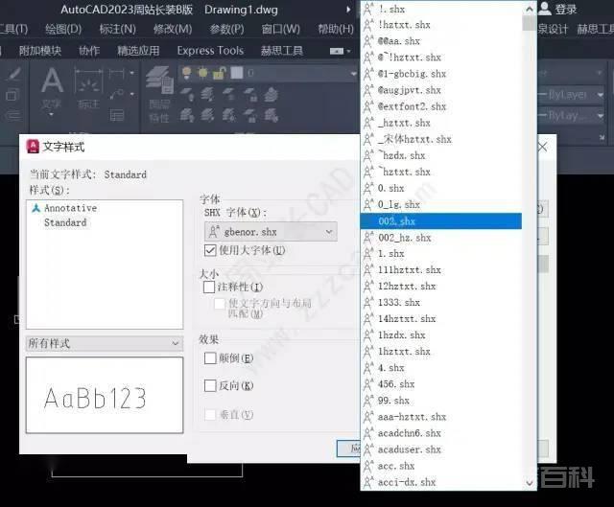Select the Leader tool icon

(x=116, y=94)
